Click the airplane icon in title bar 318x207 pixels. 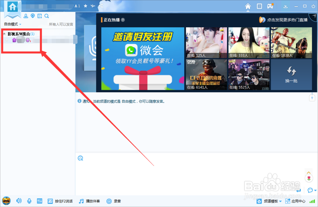point(93,6)
